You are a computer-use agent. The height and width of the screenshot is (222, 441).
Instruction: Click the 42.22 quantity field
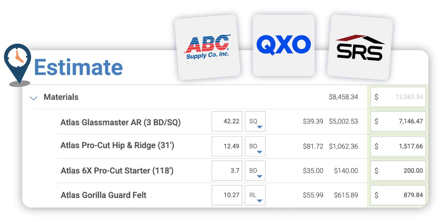tap(227, 122)
